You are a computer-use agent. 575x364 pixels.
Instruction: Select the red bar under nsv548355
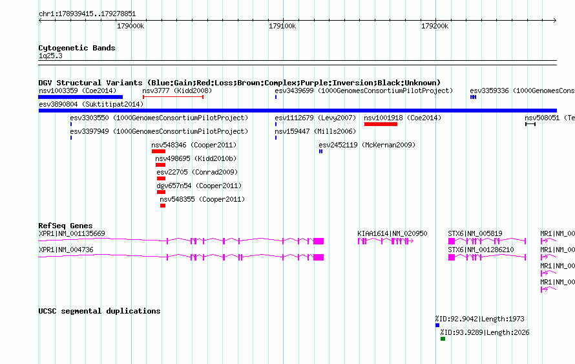[163, 206]
